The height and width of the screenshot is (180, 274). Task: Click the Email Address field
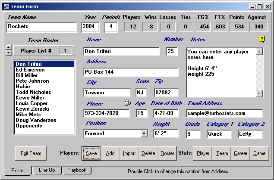pyautogui.click(x=224, y=113)
